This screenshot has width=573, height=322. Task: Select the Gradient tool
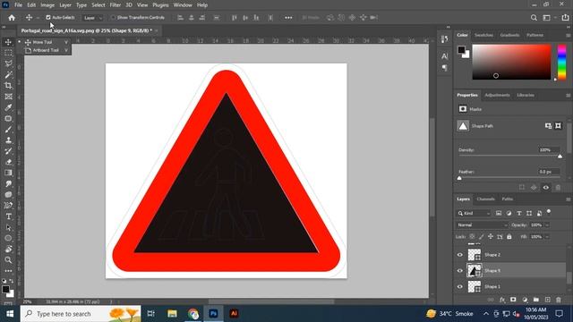coord(8,173)
